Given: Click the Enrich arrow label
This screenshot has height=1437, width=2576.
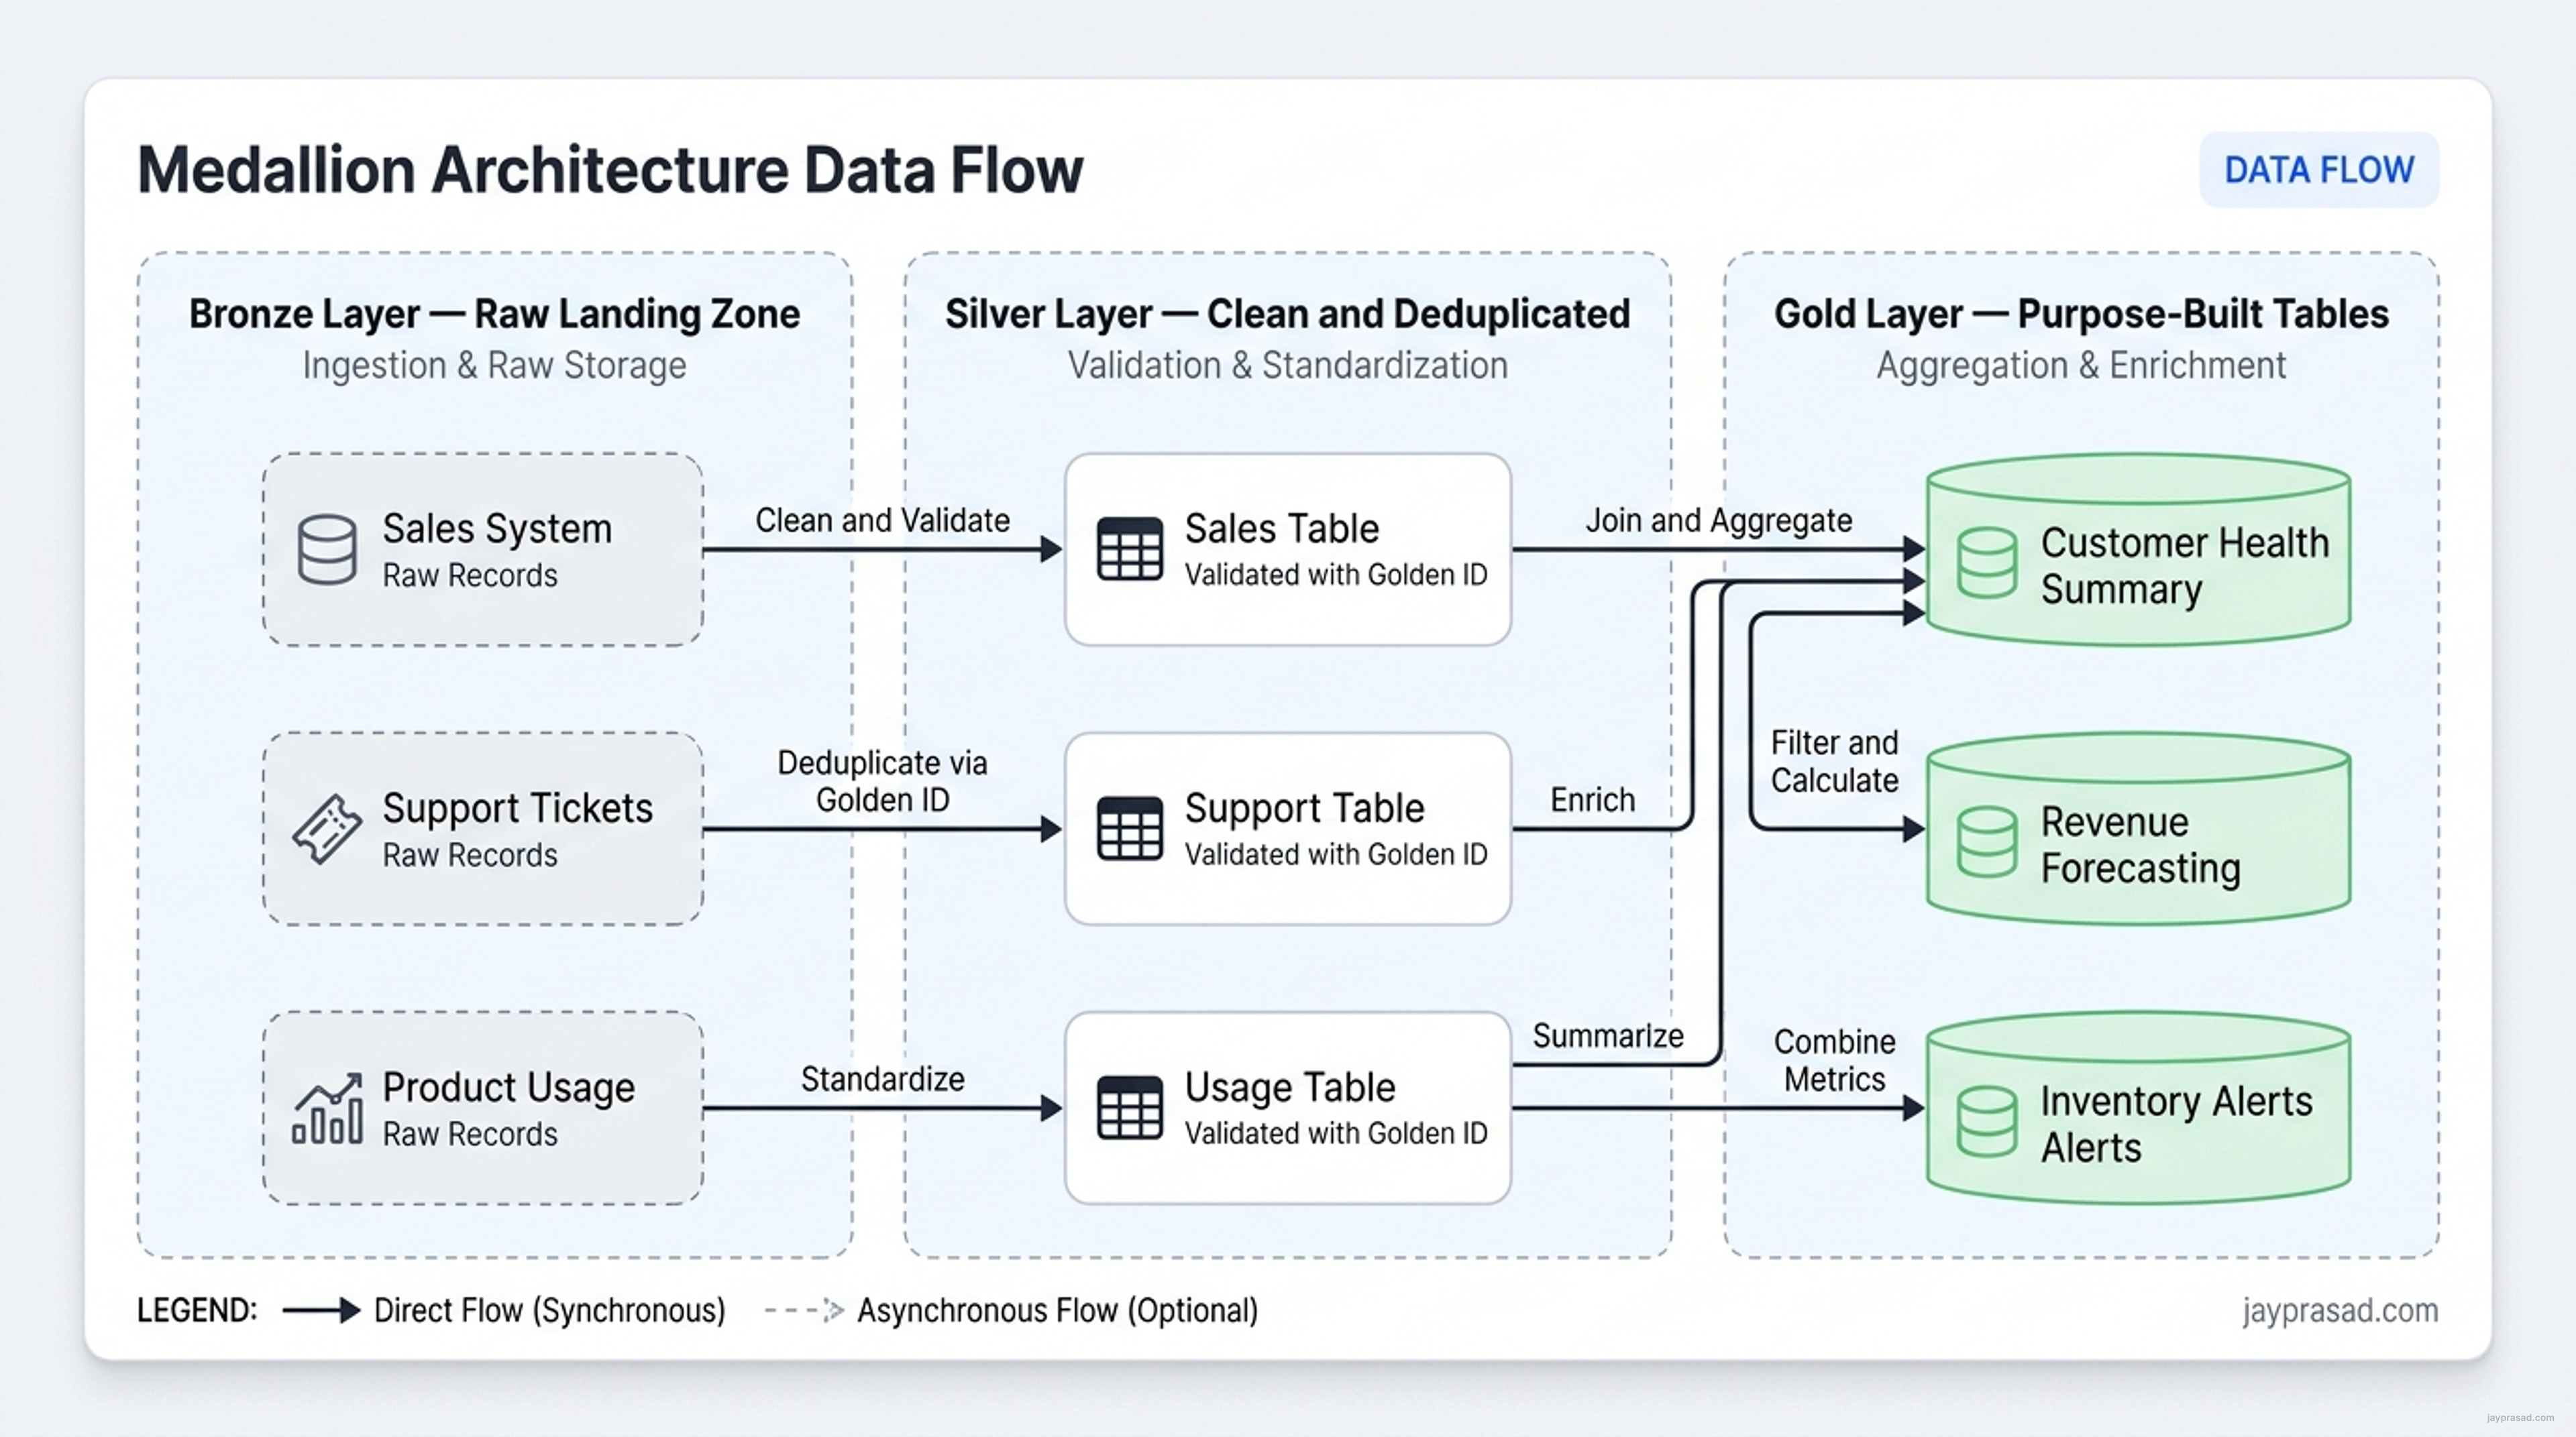Looking at the screenshot, I should tap(1592, 801).
